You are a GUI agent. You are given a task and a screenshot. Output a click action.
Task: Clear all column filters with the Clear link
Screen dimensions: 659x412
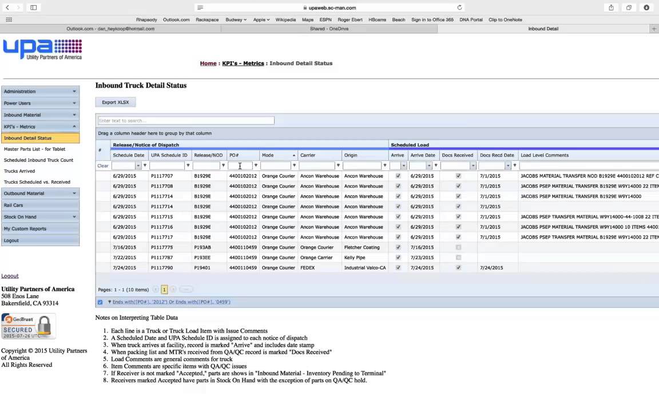coord(103,165)
